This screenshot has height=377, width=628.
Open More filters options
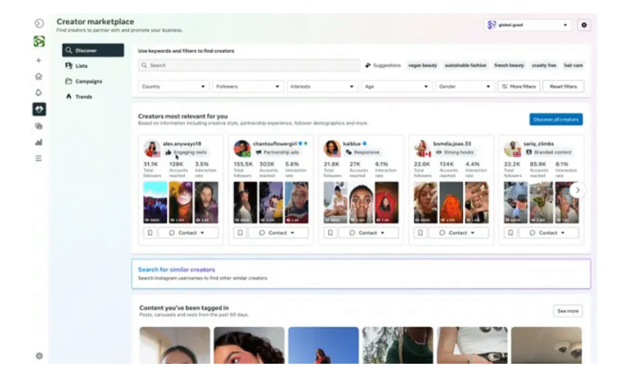coord(517,85)
